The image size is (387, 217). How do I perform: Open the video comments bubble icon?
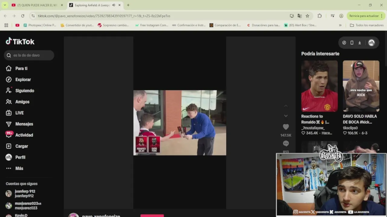tap(286, 143)
